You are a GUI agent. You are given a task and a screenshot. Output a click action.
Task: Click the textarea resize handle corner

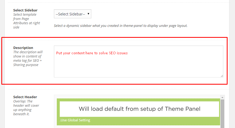(222, 76)
